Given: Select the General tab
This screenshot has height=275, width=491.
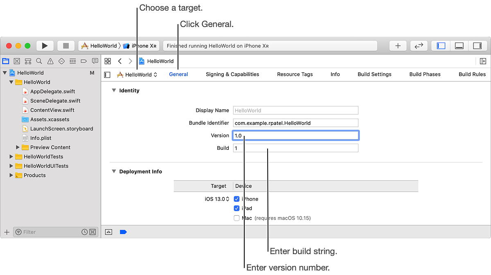Looking at the screenshot, I should tap(178, 74).
